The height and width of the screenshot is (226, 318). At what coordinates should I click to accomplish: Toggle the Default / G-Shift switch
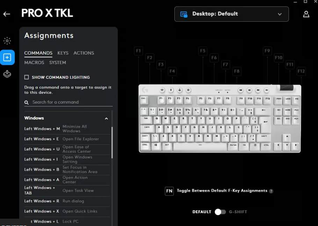(220, 212)
